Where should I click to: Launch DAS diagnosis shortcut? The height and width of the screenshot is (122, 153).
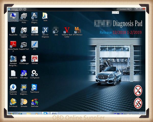56,31
